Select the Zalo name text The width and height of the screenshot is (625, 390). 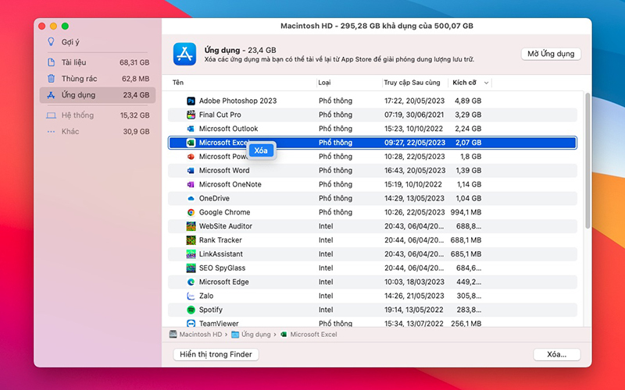[x=206, y=296]
